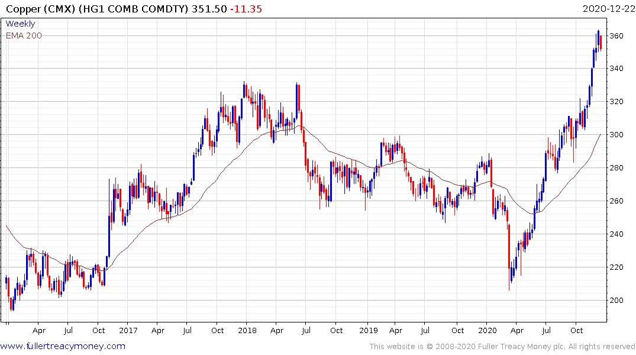Click the 340 price axis label
The height and width of the screenshot is (355, 636).
click(x=616, y=69)
